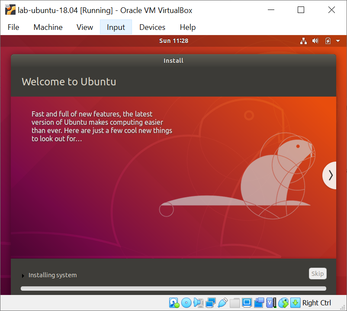Open the audio settings status icon
The width and height of the screenshot is (347, 311).
199,303
